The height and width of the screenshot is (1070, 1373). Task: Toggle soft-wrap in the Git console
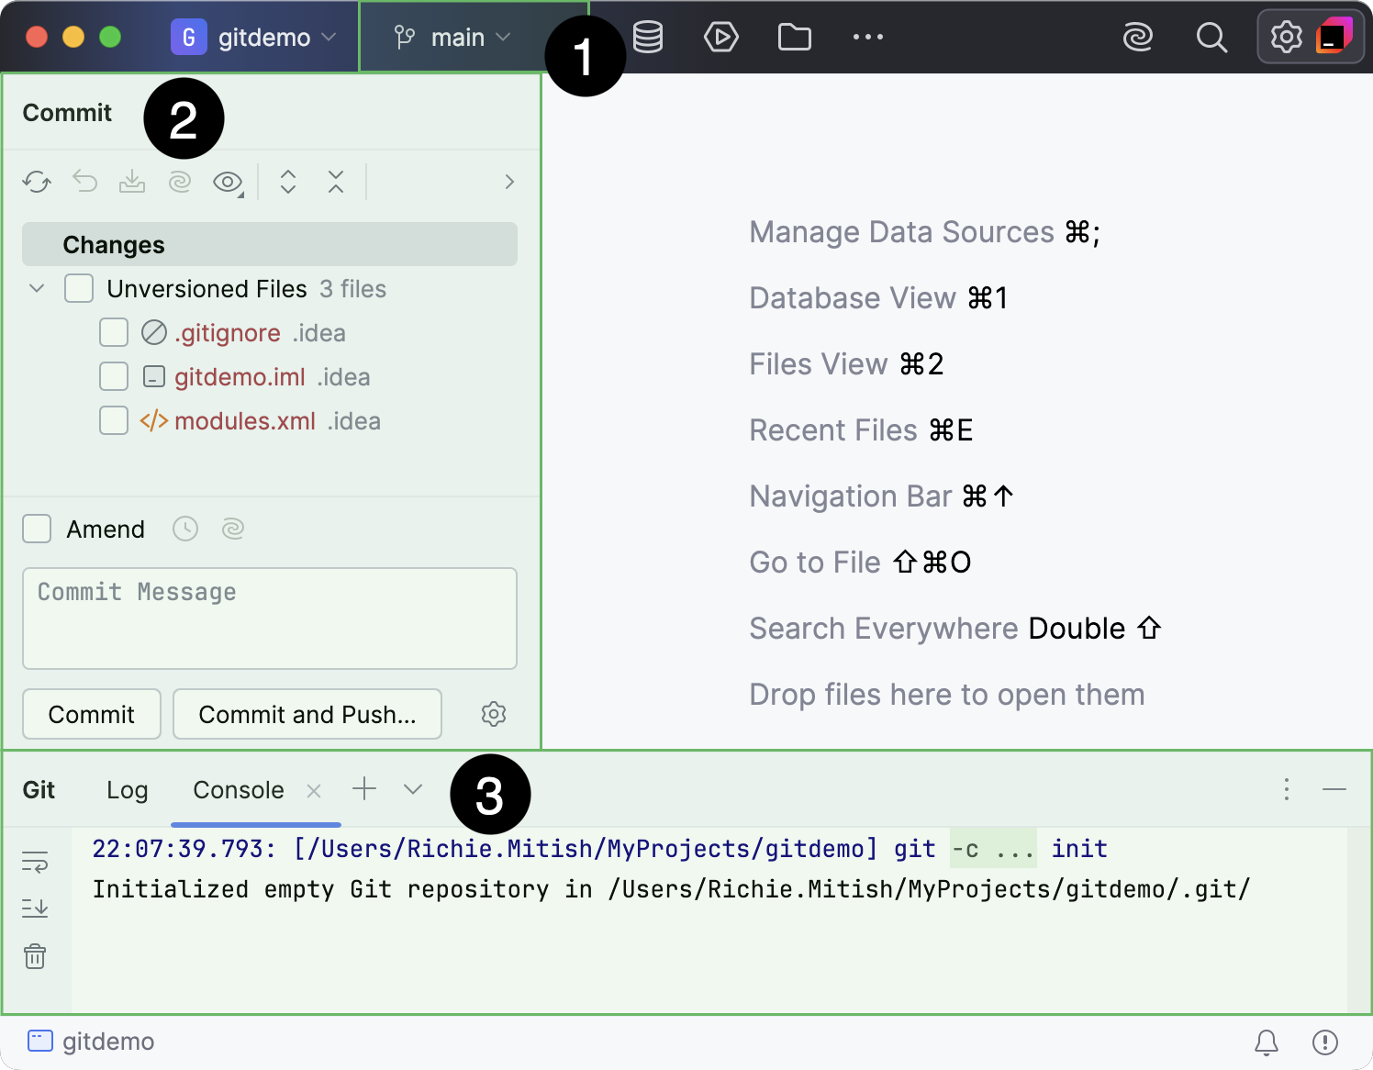pos(35,861)
